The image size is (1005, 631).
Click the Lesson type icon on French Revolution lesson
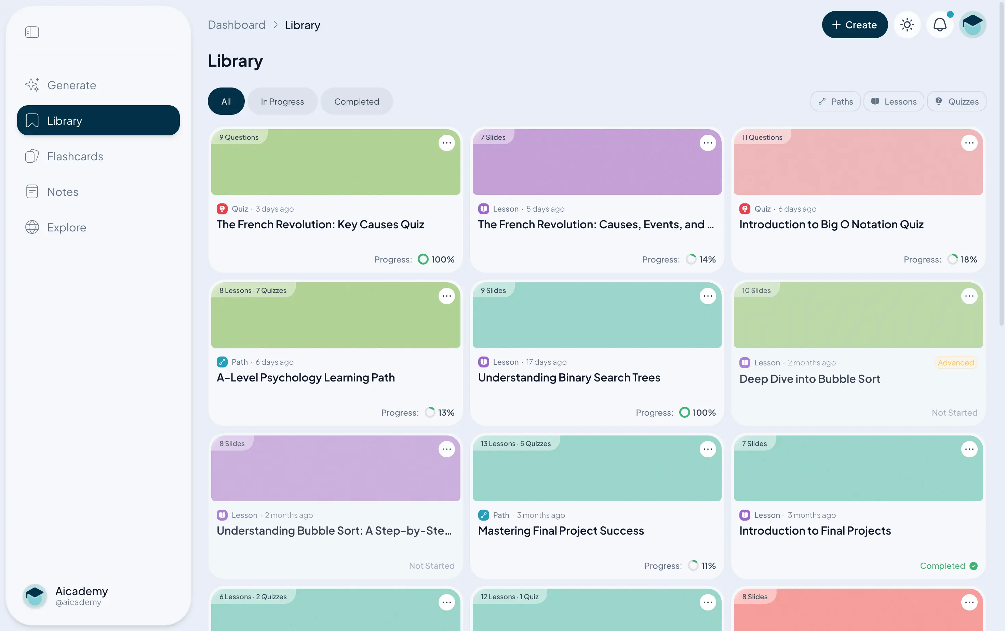483,209
